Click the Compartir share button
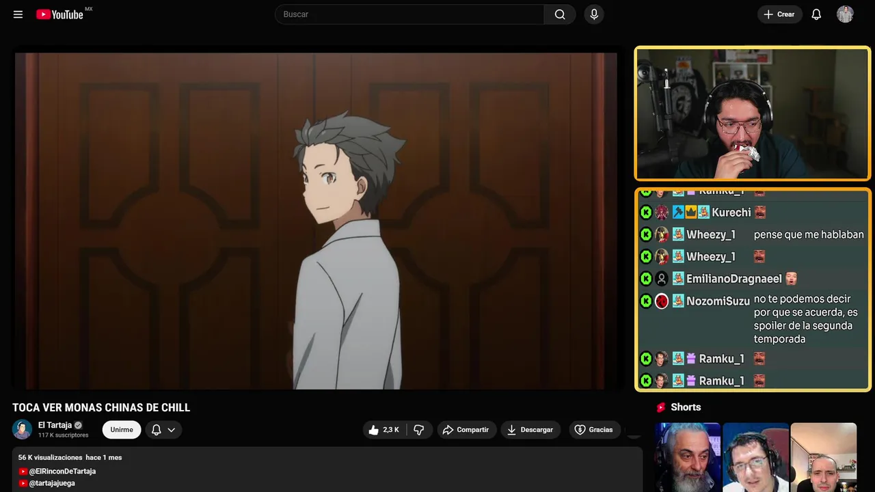Viewport: 875px width, 492px height. (466, 430)
